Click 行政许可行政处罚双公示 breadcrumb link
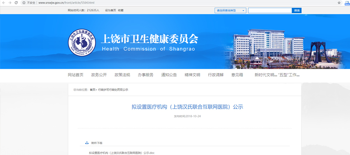 click(113, 90)
